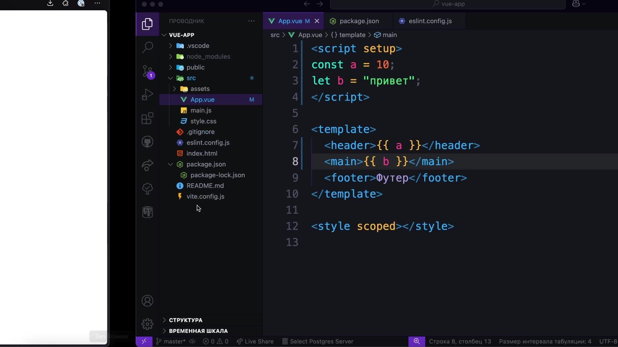The width and height of the screenshot is (618, 347).
Task: Click the main breadcrumb
Action: point(385,35)
